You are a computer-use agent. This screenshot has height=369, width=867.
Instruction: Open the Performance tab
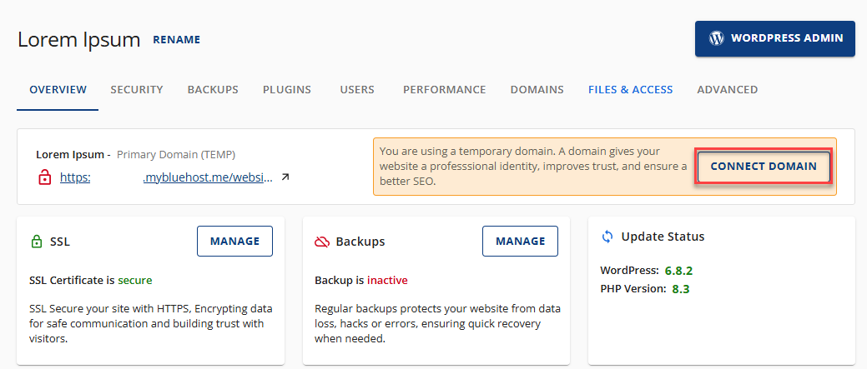coord(444,90)
